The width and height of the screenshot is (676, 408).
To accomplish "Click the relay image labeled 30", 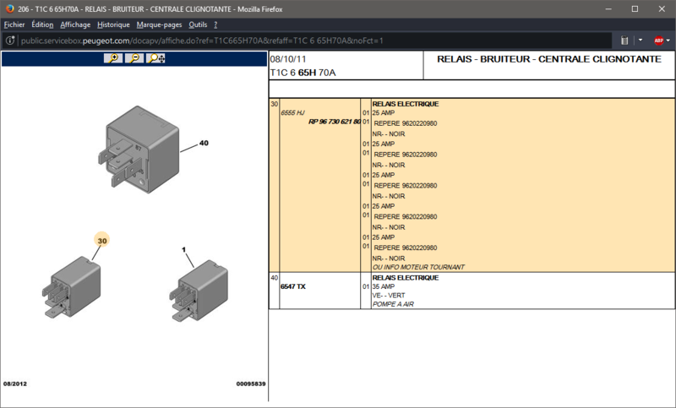I will click(x=72, y=287).
